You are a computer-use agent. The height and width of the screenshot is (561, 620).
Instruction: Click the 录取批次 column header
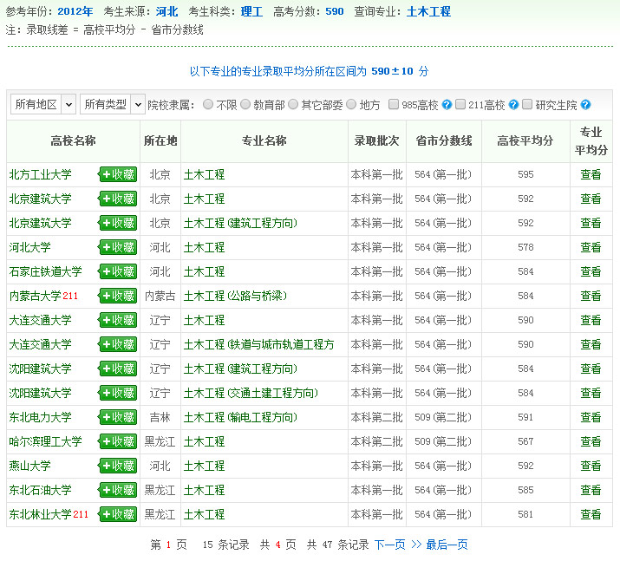point(376,140)
